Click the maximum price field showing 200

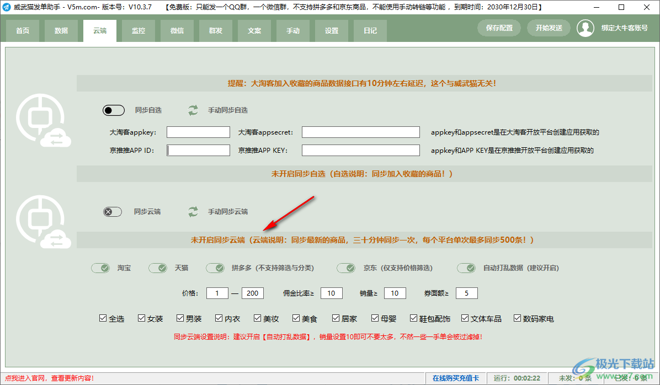(253, 293)
